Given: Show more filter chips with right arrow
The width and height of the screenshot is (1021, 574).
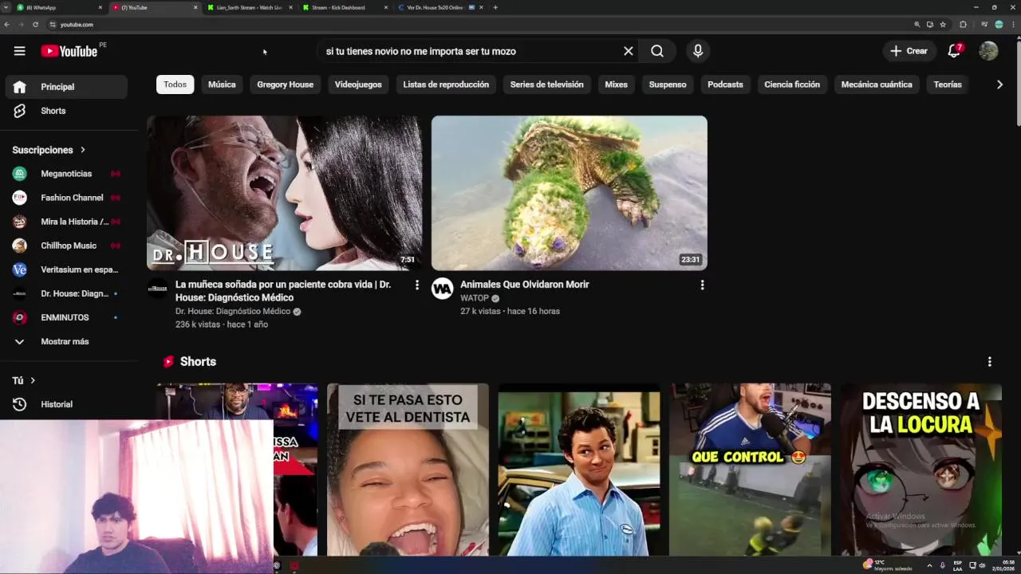Looking at the screenshot, I should [x=999, y=85].
